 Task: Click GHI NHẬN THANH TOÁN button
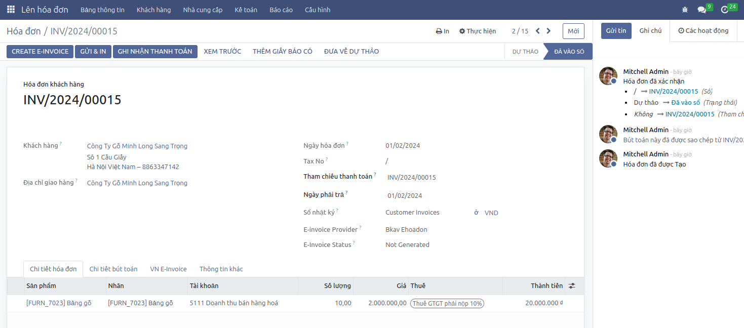[x=155, y=51]
